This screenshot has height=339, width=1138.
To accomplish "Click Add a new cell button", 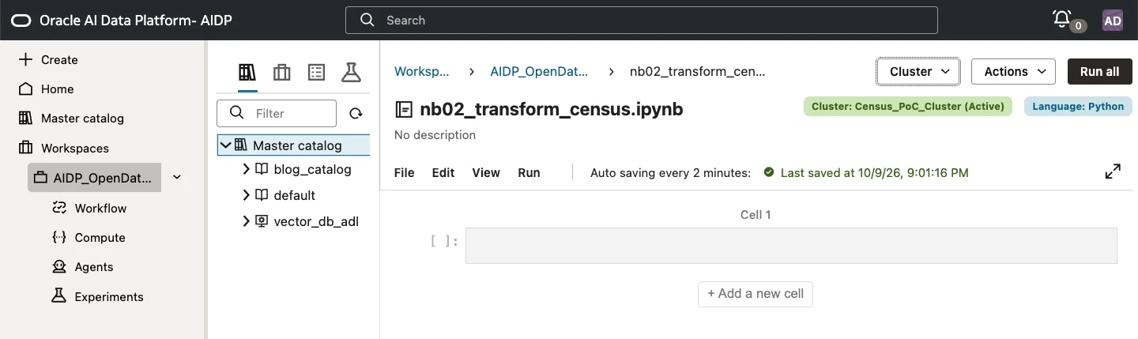I will coord(756,294).
